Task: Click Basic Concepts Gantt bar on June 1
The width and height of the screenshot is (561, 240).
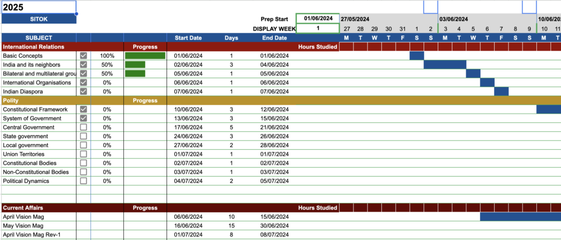Action: pos(417,56)
